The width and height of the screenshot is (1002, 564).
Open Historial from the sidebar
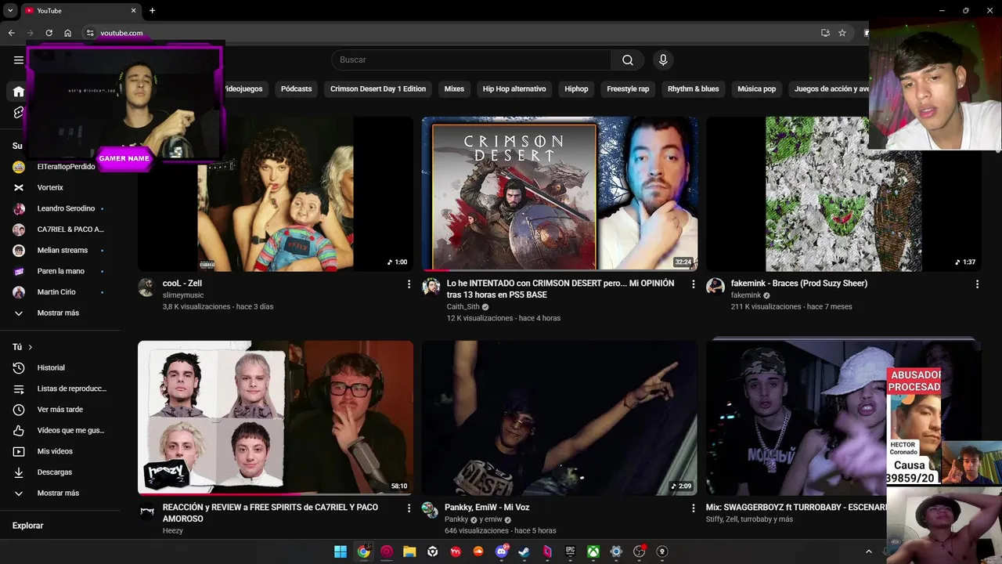[51, 367]
